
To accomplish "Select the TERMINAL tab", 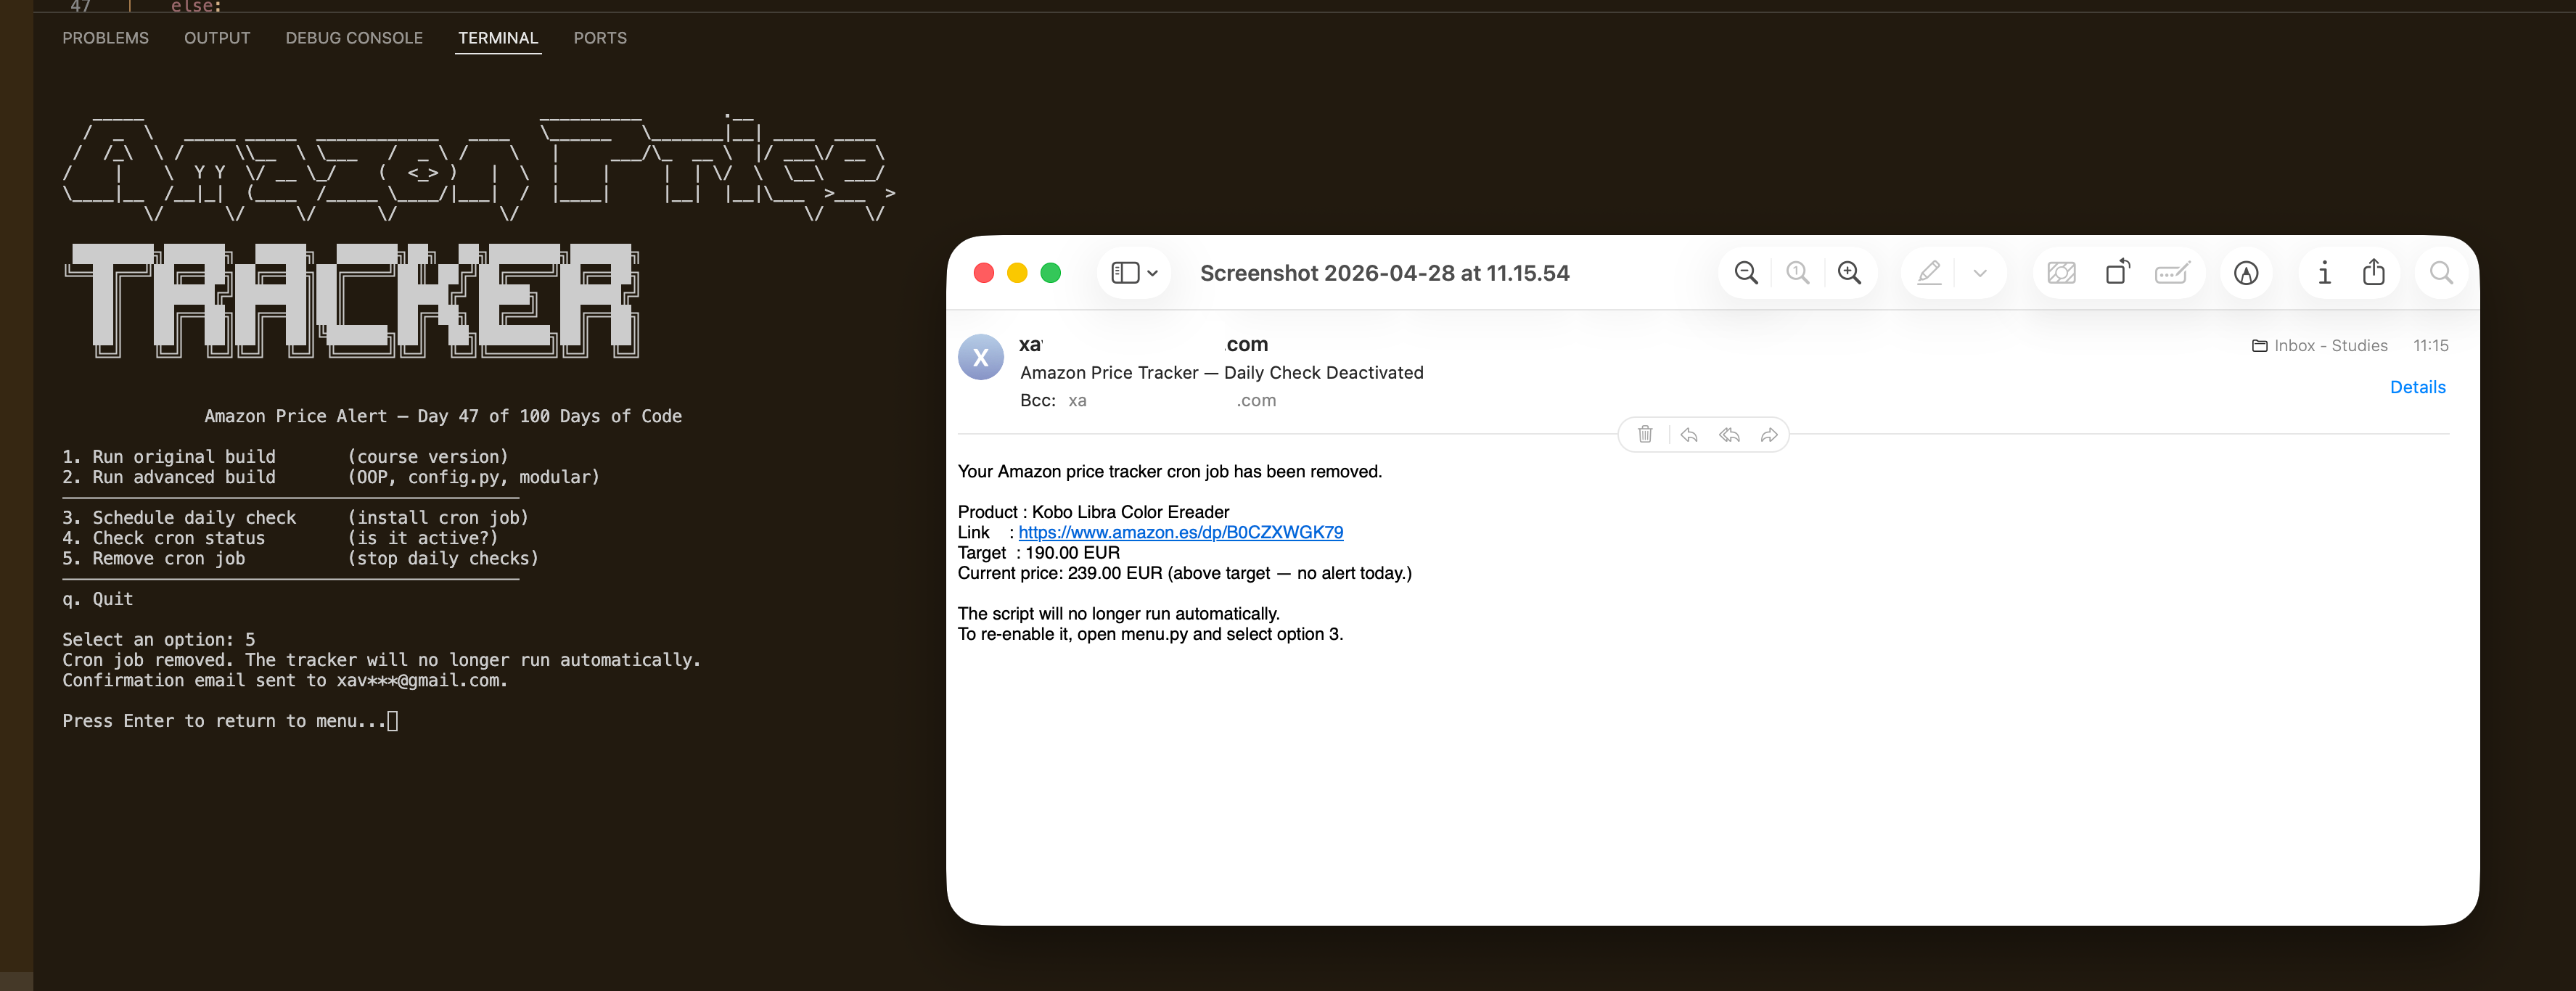I will (x=498, y=38).
